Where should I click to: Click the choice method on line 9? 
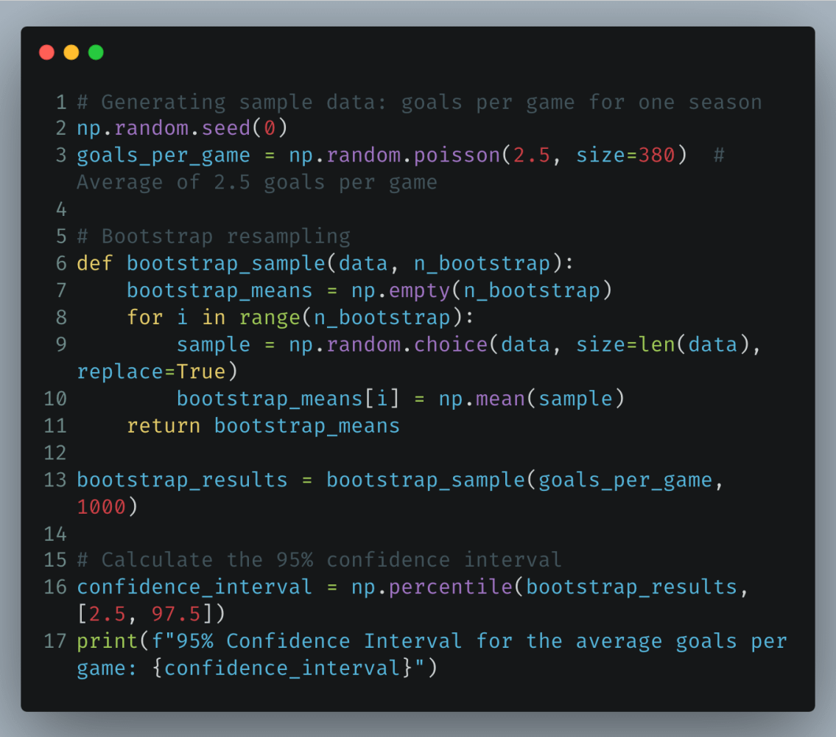tap(450, 344)
